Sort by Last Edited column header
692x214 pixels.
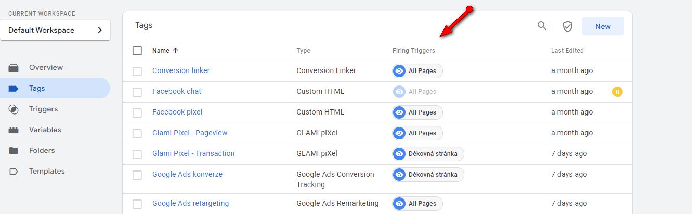[x=567, y=51]
